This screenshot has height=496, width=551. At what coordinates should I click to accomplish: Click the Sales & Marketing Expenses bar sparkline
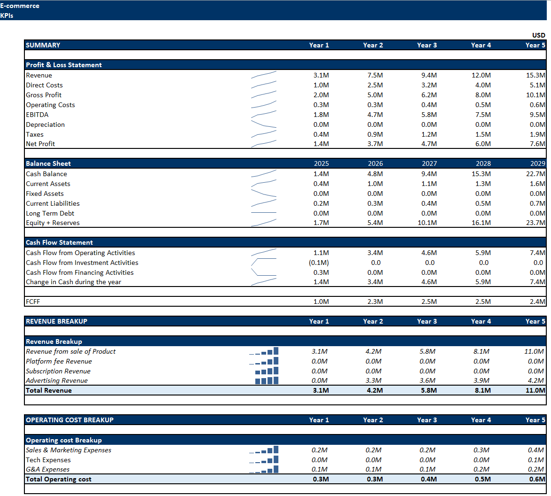pyautogui.click(x=264, y=450)
